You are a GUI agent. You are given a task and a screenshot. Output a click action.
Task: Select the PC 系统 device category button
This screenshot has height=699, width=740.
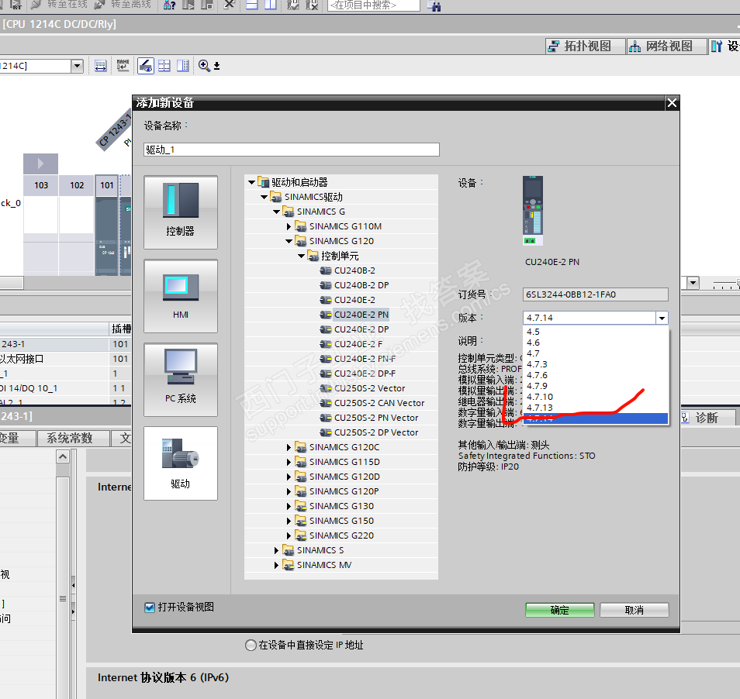click(181, 380)
